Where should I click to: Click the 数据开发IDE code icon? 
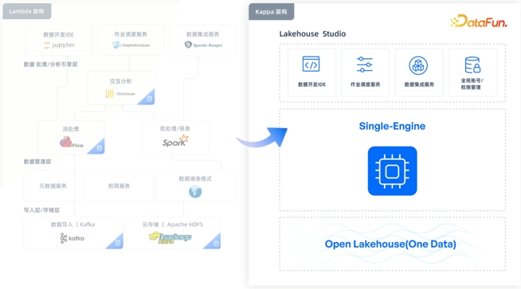(x=311, y=64)
